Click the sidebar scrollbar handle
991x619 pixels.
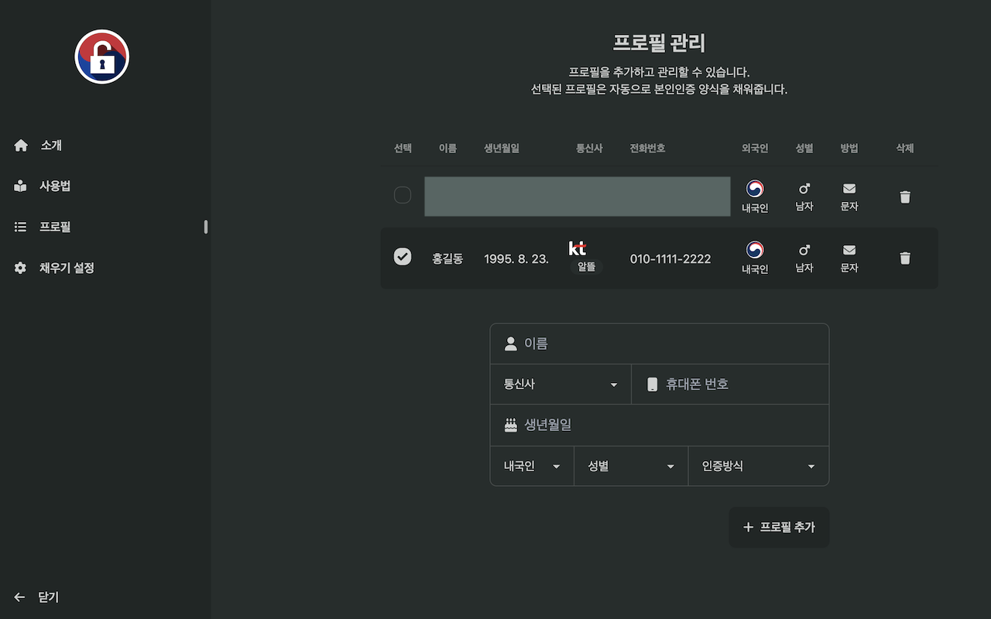206,227
